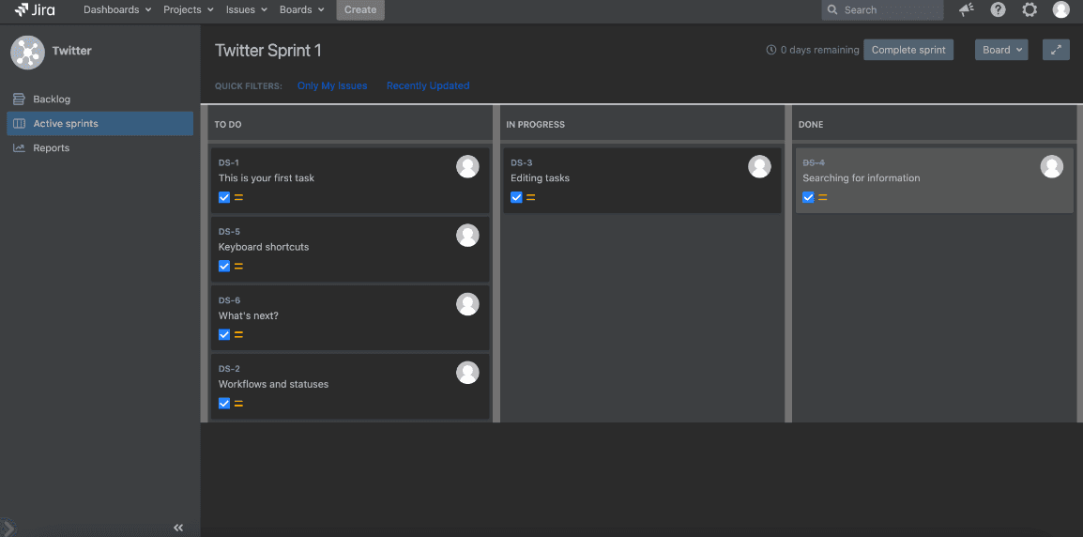Toggle full-screen board view icon
This screenshot has height=537, width=1083.
coord(1056,50)
